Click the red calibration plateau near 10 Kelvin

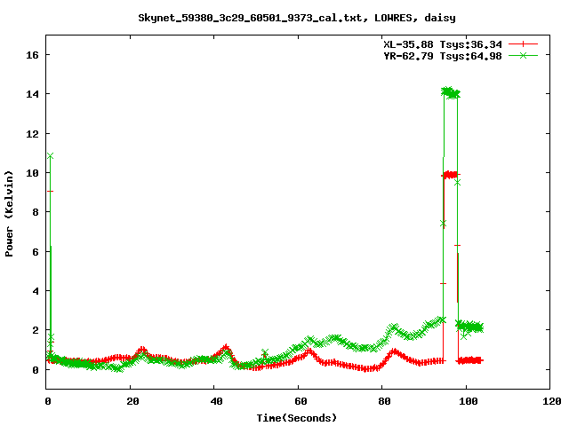451,175
